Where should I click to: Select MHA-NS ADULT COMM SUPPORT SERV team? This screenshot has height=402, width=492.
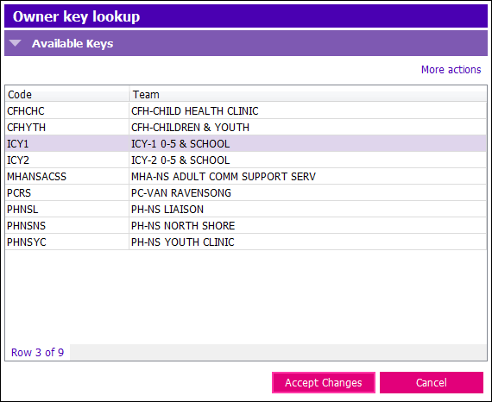tap(224, 177)
